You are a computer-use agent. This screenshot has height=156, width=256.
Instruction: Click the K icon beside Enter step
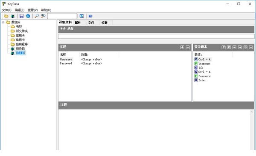(196, 80)
